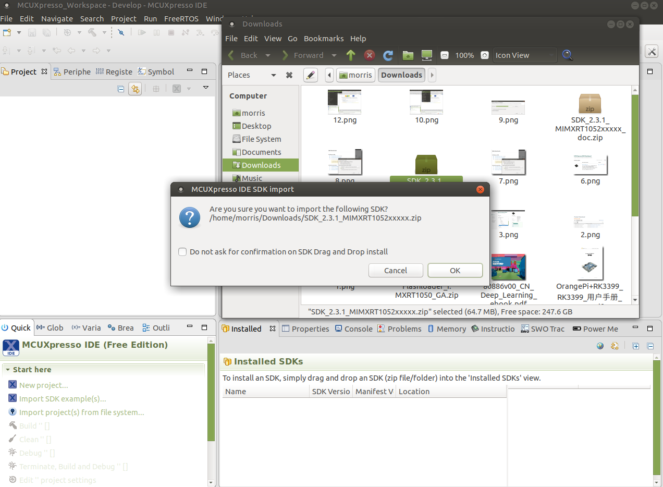Click the expand-all plus icon in Installed SDKs

(x=636, y=346)
